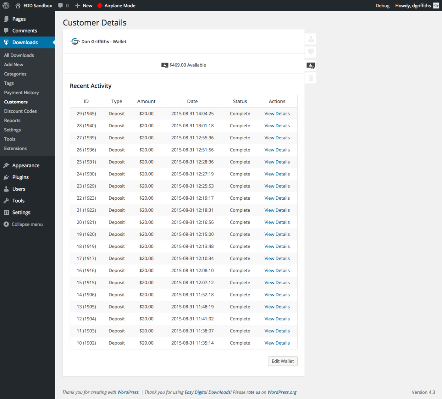
Task: Go to Discount Codes in sidebar
Action: click(20, 111)
